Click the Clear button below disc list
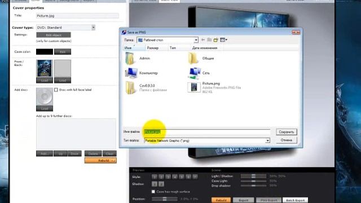Screen dimensions: 361x203 pyautogui.click(x=109, y=153)
